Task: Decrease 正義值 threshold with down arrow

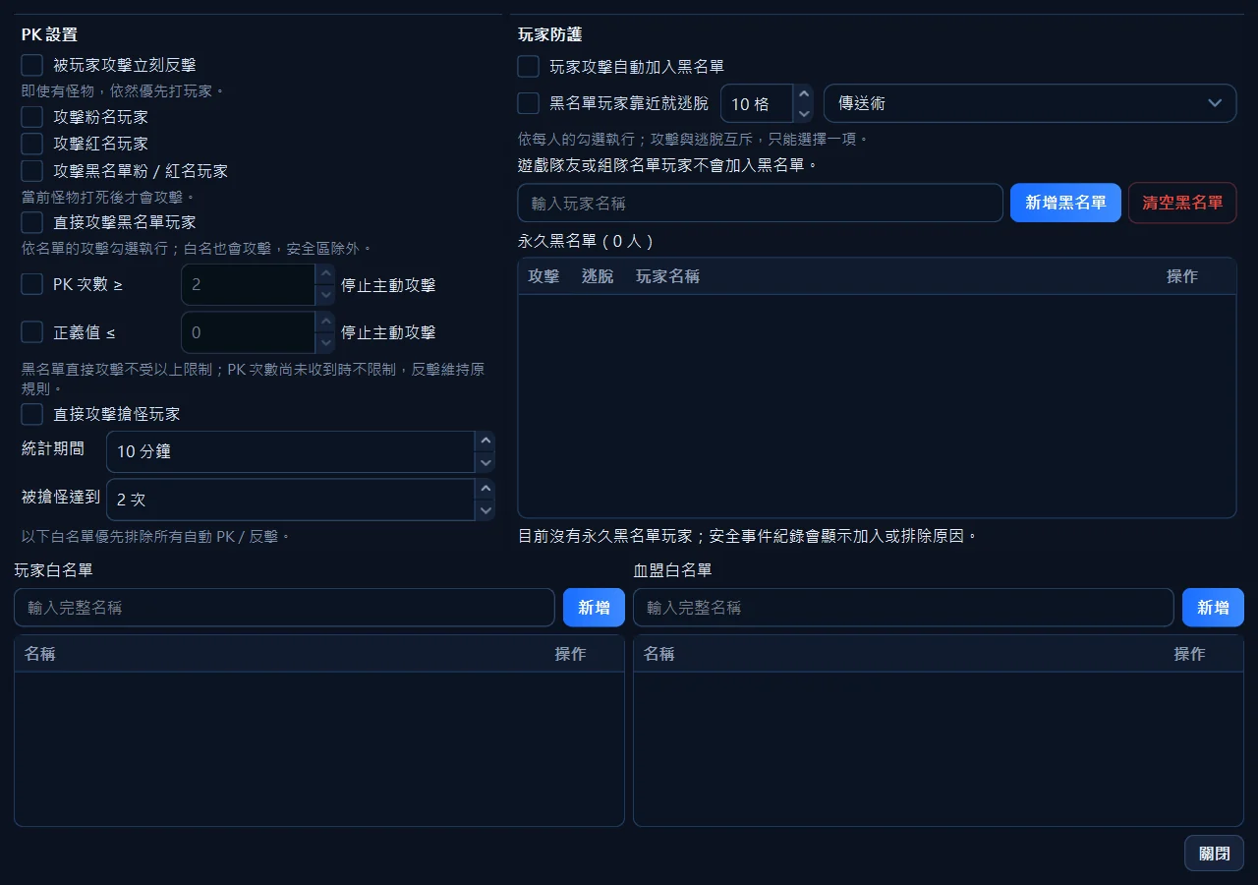Action: [x=325, y=342]
